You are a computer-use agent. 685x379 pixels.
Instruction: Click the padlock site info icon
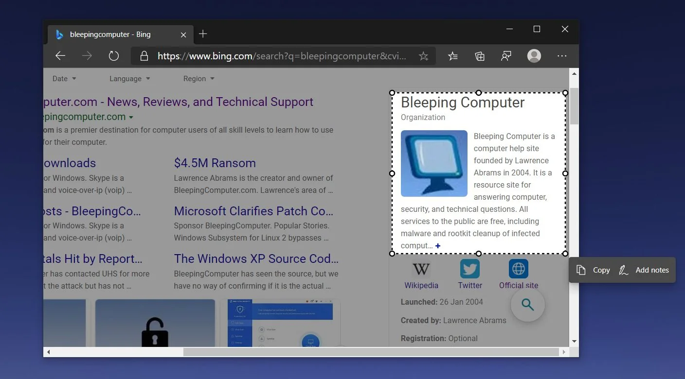point(144,56)
